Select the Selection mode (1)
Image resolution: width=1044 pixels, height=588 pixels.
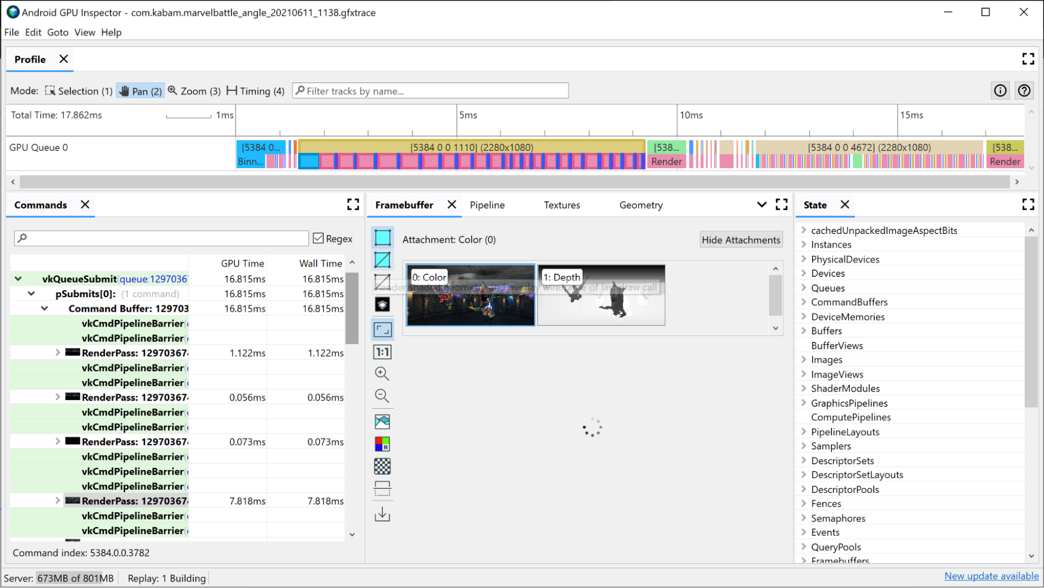76,91
